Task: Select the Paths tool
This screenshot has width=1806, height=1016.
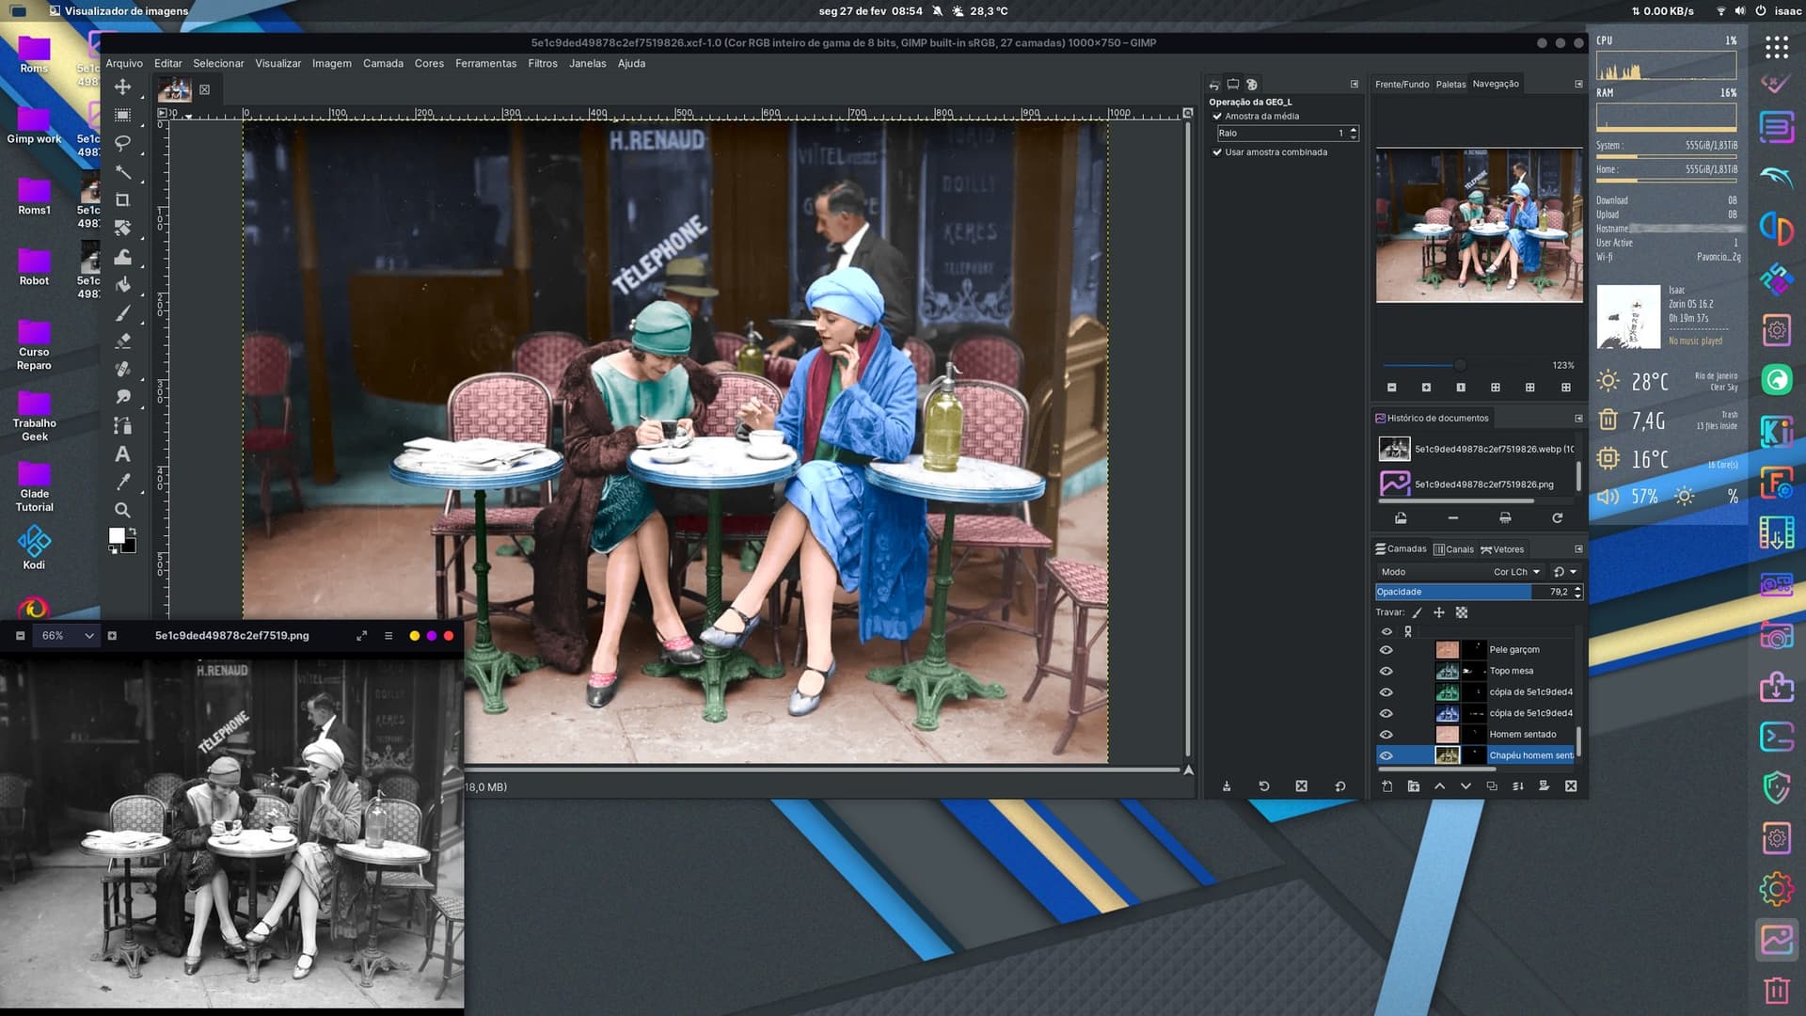Action: click(122, 425)
